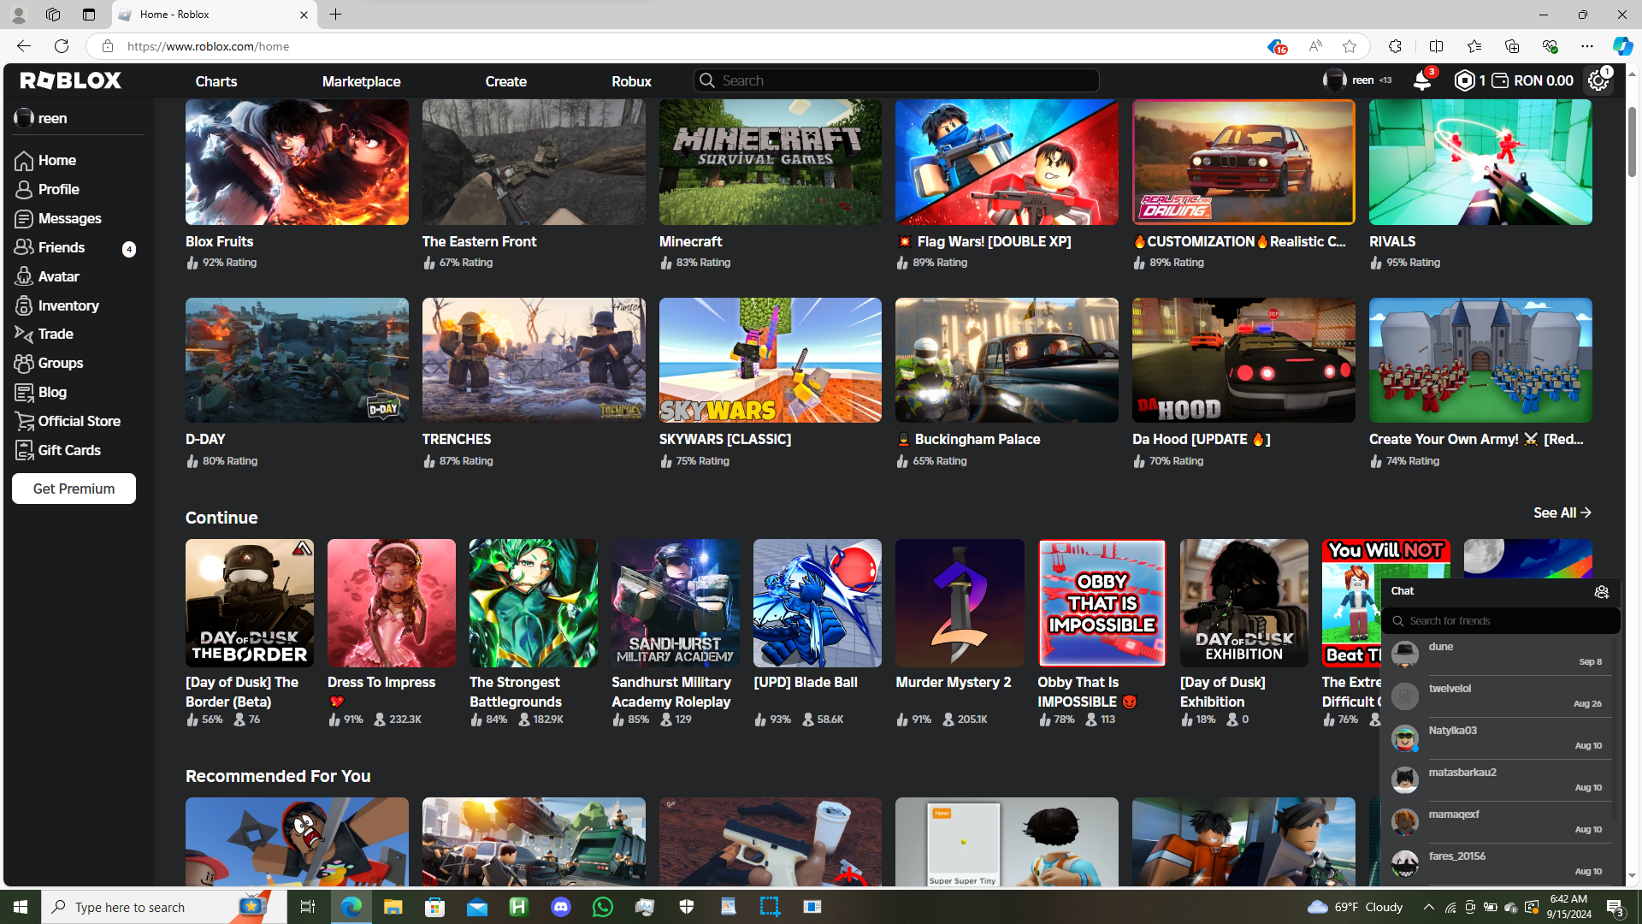Open the D-DAY game title link

tap(205, 440)
